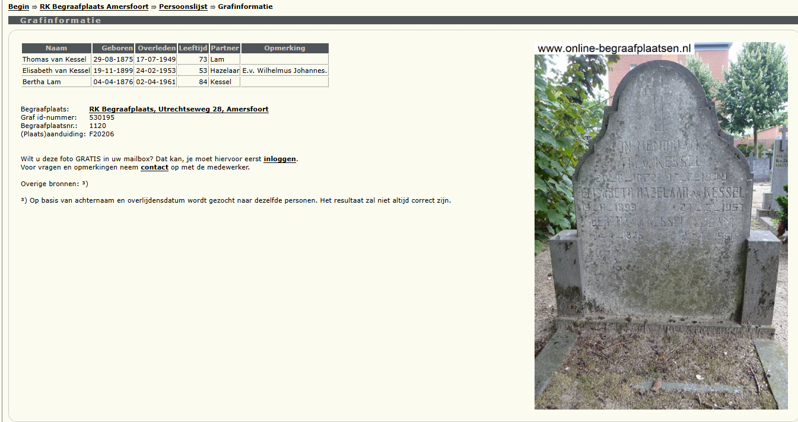Click the Naam column header
Image resolution: width=798 pixels, height=422 pixels.
coord(56,48)
